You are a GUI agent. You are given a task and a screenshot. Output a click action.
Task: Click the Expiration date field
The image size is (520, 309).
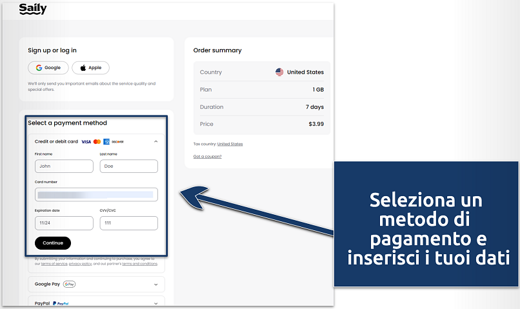(64, 223)
